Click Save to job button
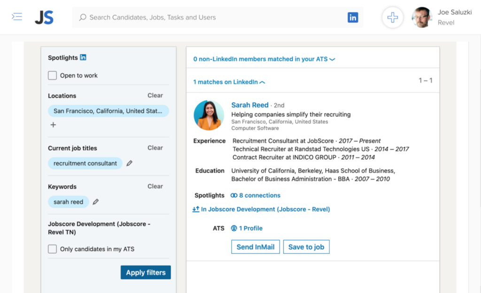 (306, 247)
